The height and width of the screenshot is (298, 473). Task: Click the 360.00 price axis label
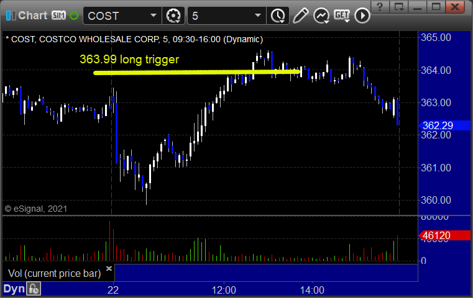coord(436,200)
